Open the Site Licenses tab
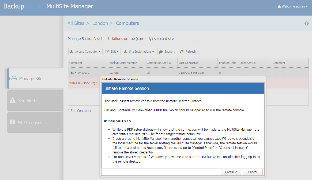This screenshot has width=312, height=180. 35,122
